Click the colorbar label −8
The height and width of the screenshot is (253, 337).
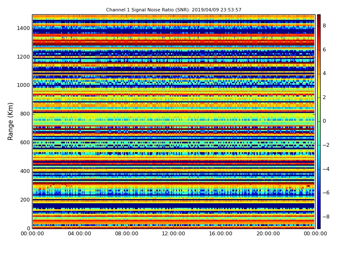tap(326, 217)
